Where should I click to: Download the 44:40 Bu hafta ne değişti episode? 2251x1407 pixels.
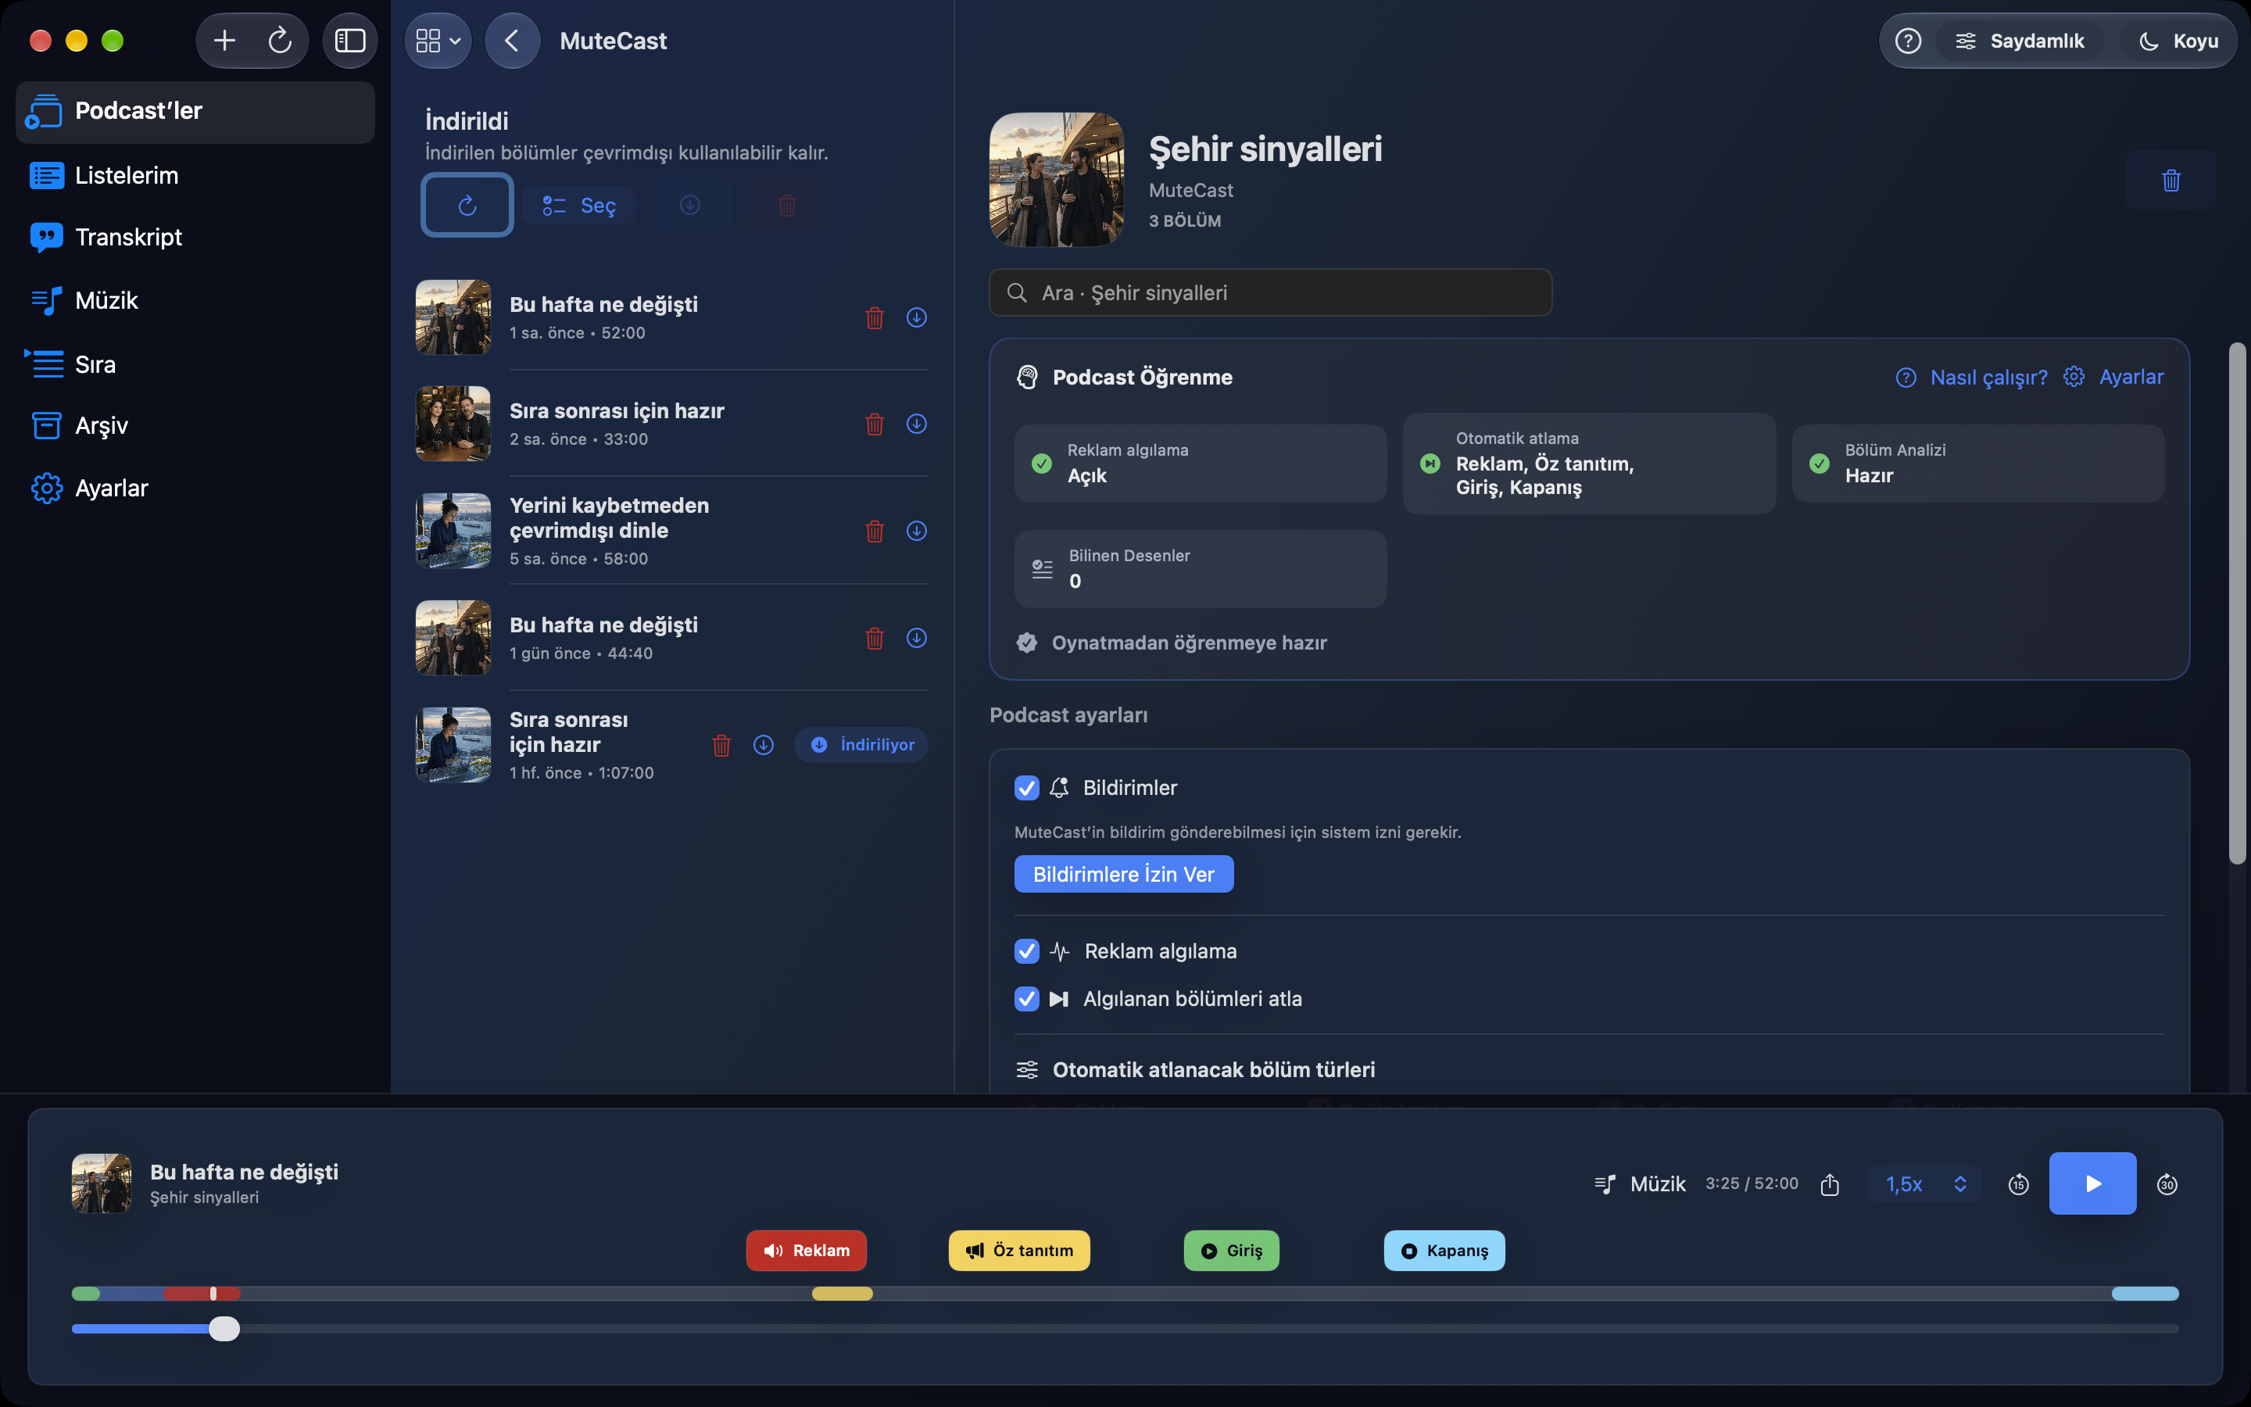click(x=916, y=637)
